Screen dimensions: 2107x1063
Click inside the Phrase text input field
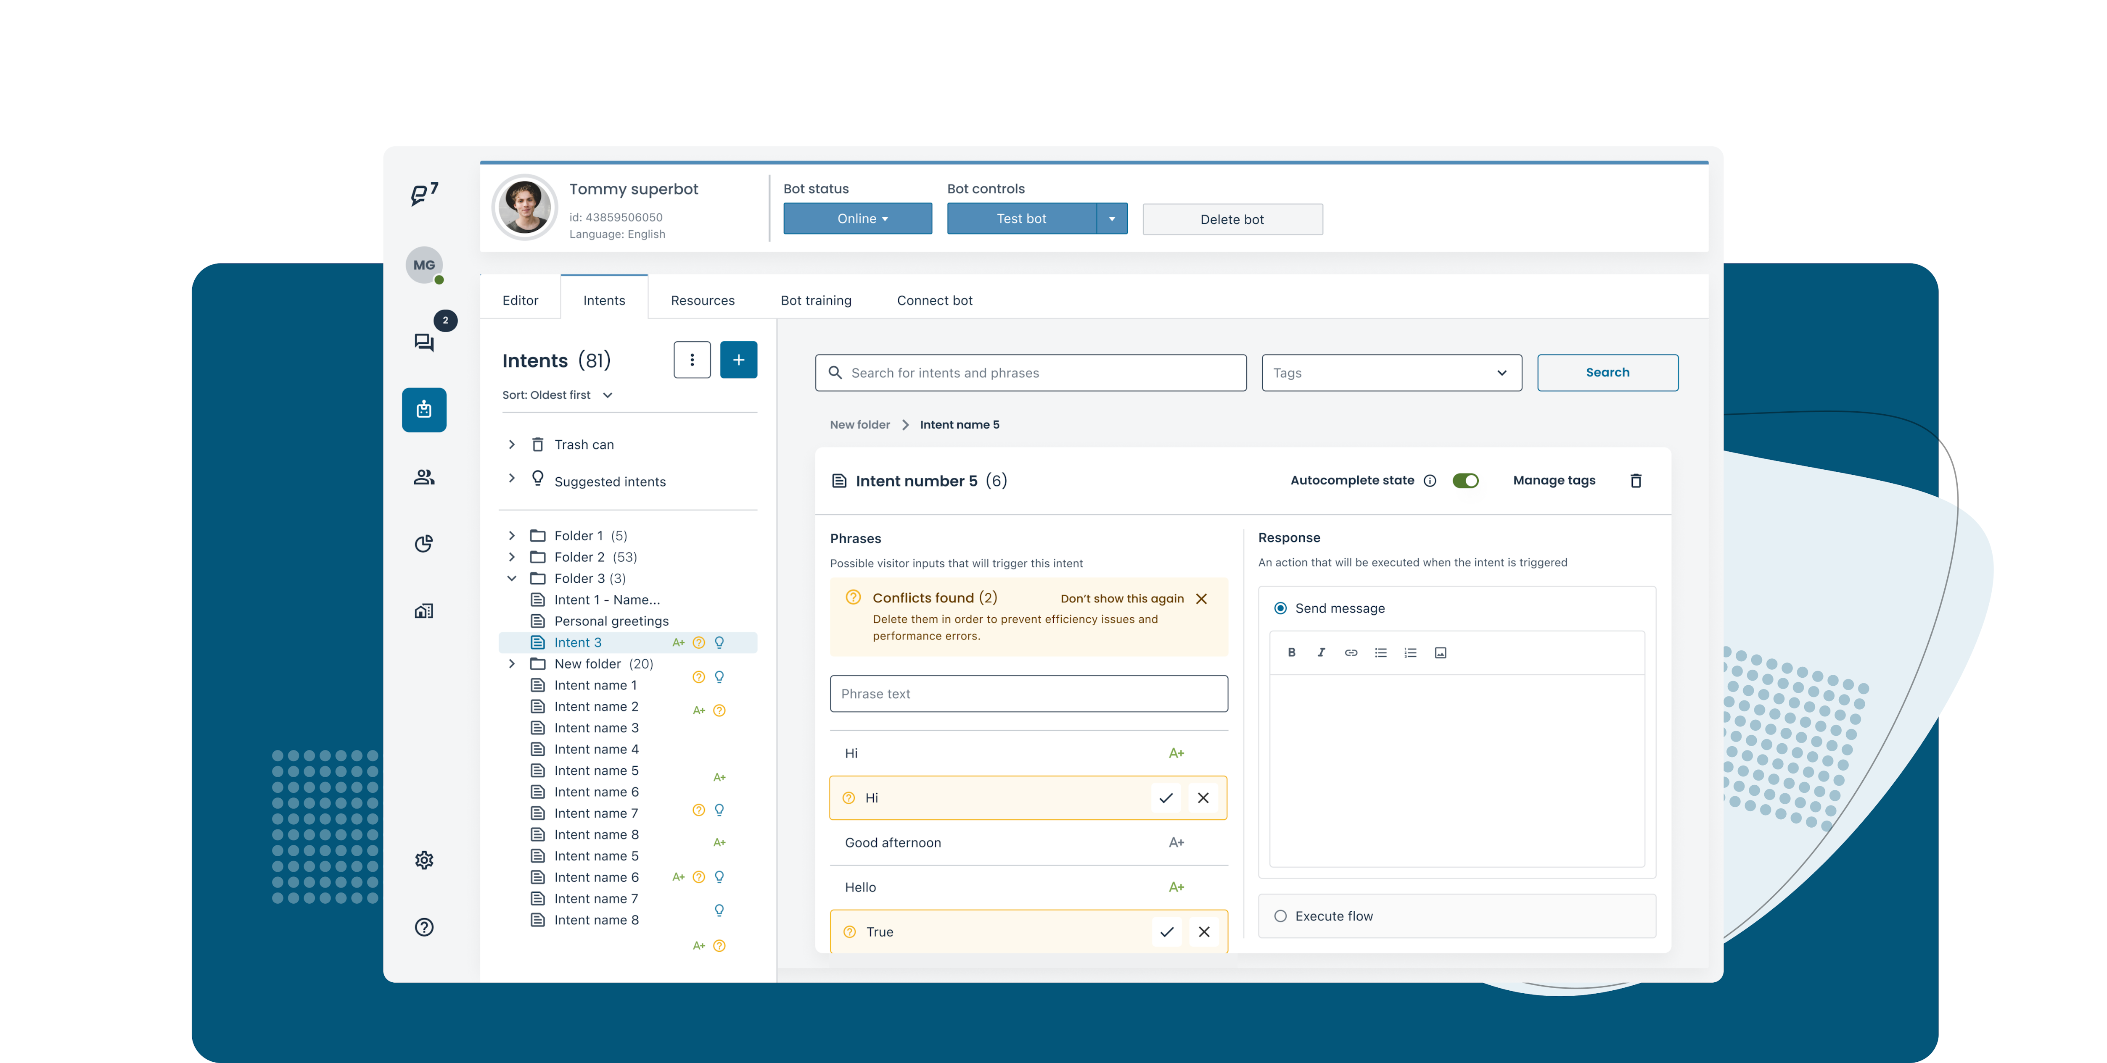(1028, 694)
